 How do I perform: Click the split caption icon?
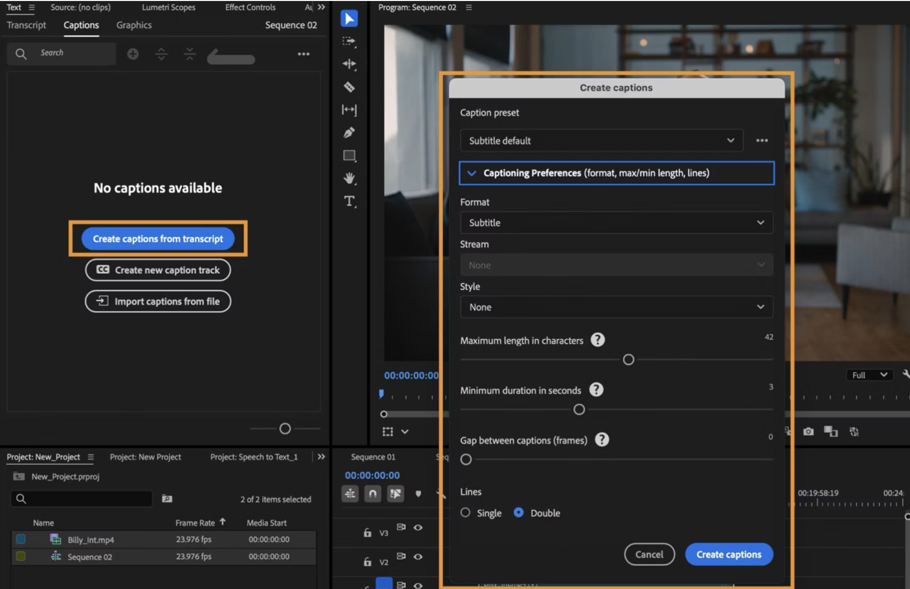click(162, 54)
